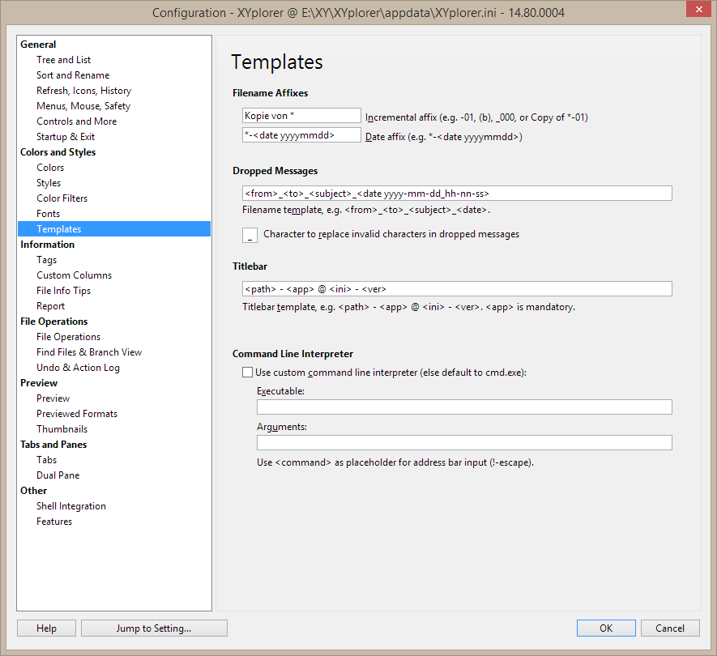
Task: Close the Configuration dialog window
Action: (695, 10)
